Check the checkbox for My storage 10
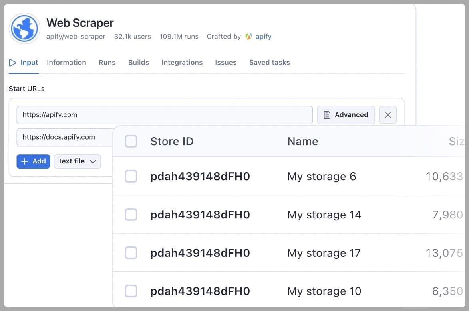The image size is (469, 311). pos(131,291)
